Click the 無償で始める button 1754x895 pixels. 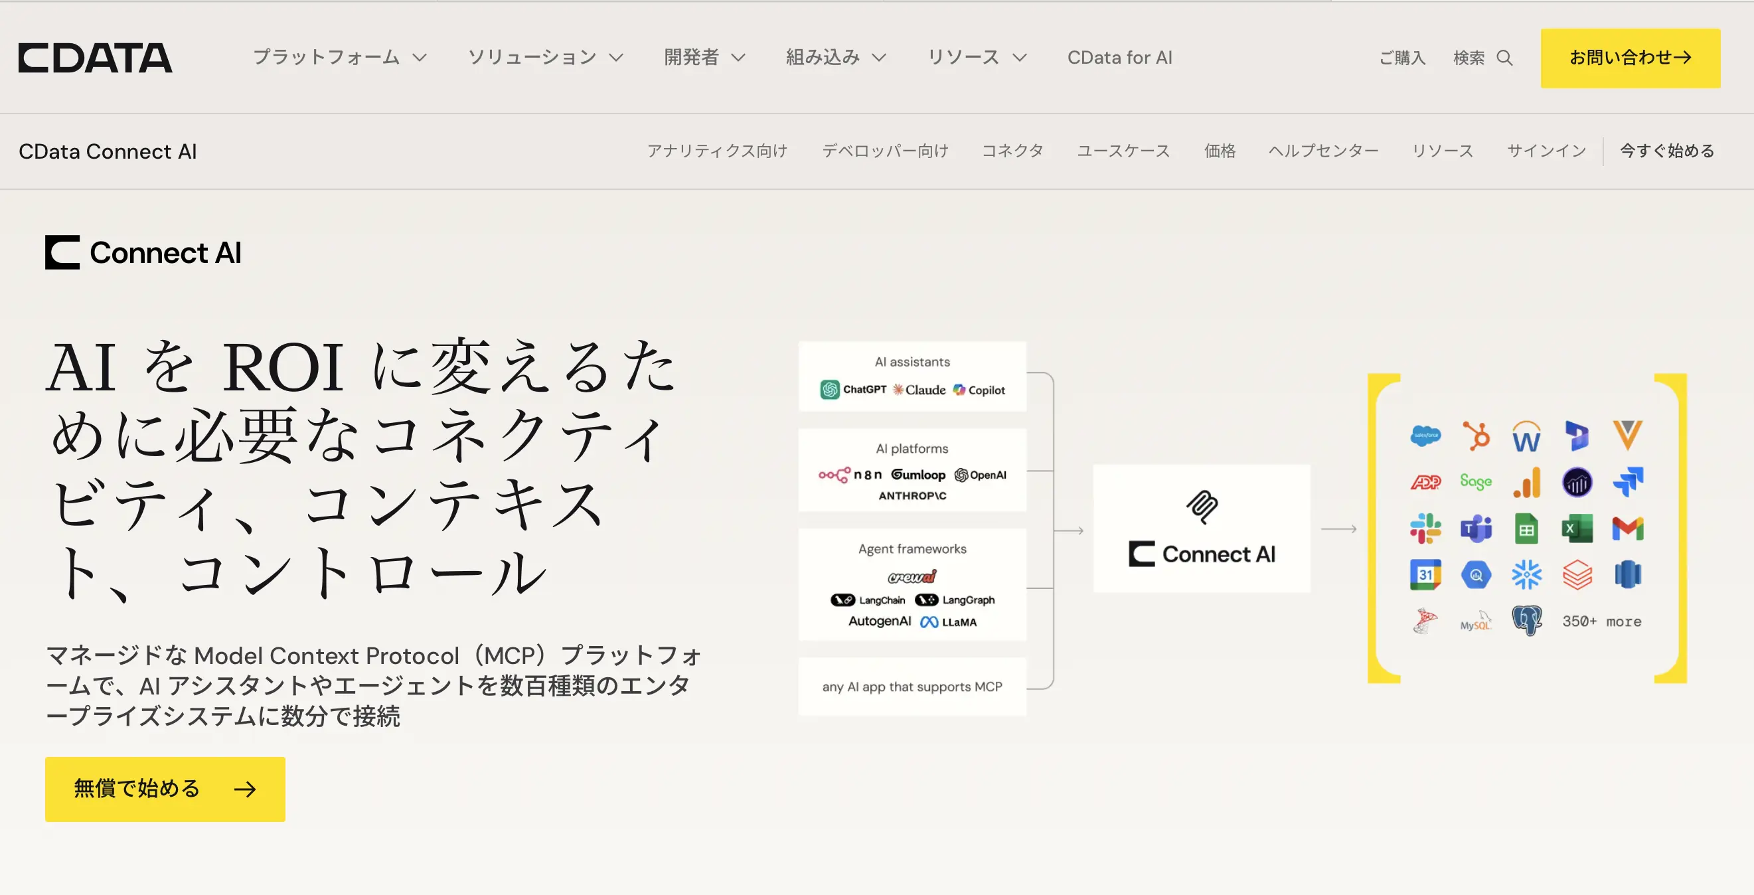[165, 789]
